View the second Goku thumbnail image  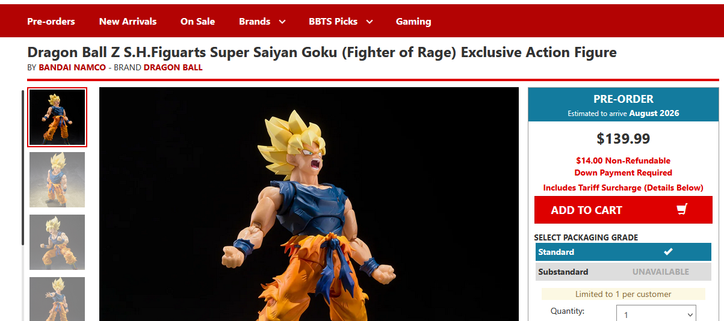57,180
